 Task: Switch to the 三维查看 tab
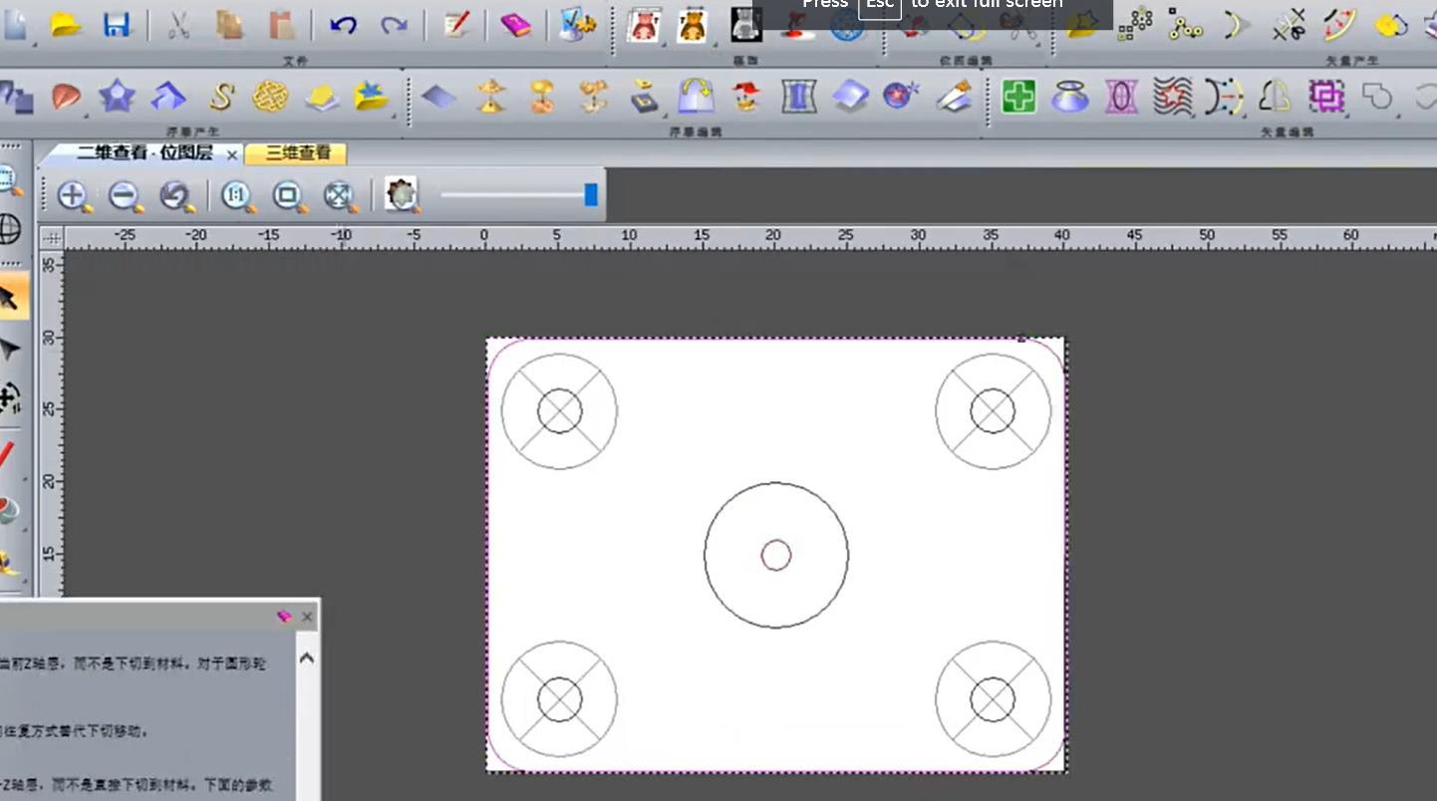(x=298, y=153)
